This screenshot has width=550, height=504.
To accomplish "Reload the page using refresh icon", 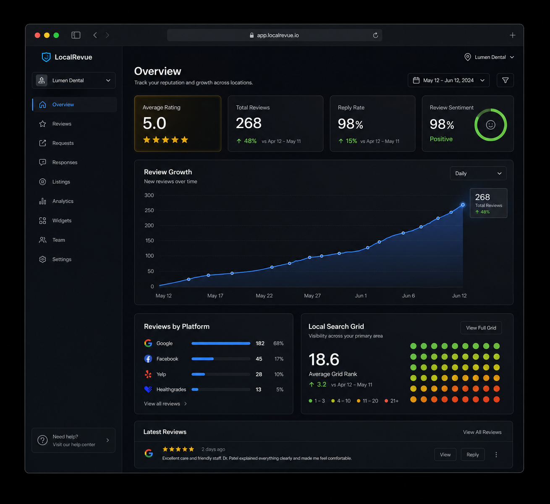I will [375, 35].
